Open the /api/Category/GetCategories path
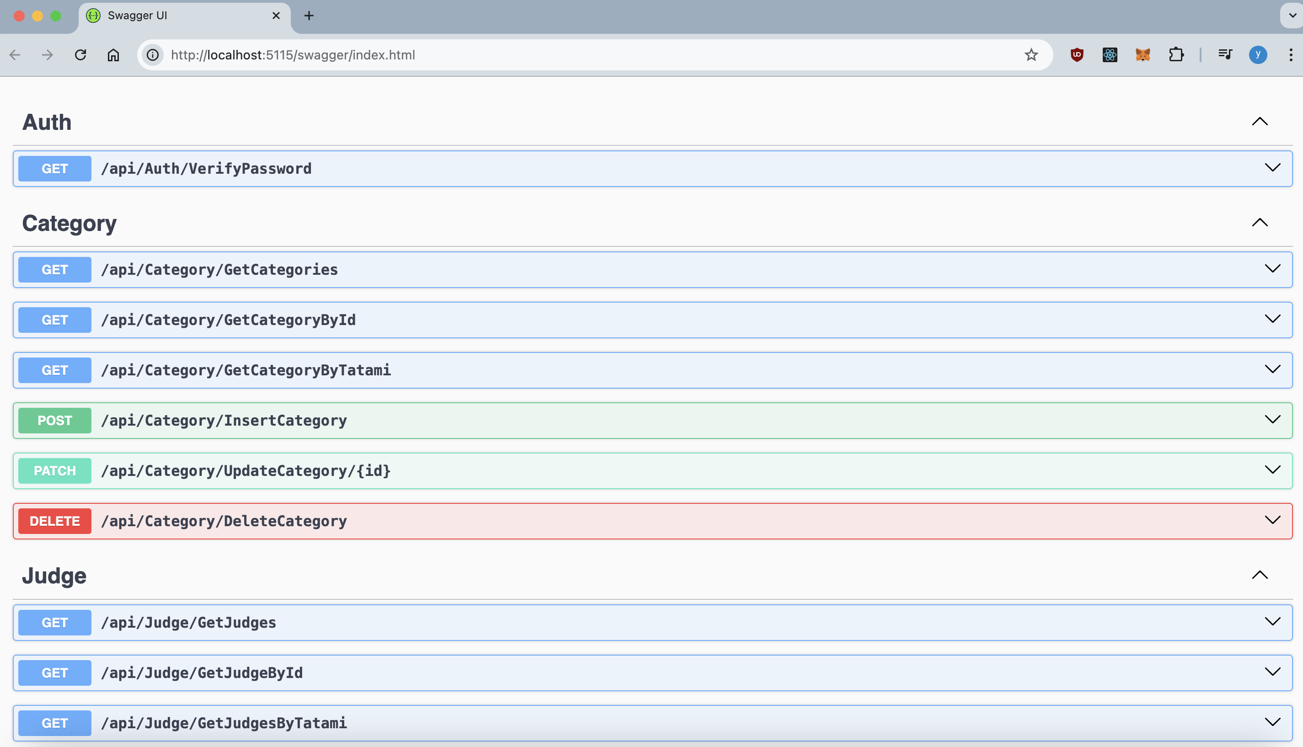The width and height of the screenshot is (1303, 747). pos(219,270)
